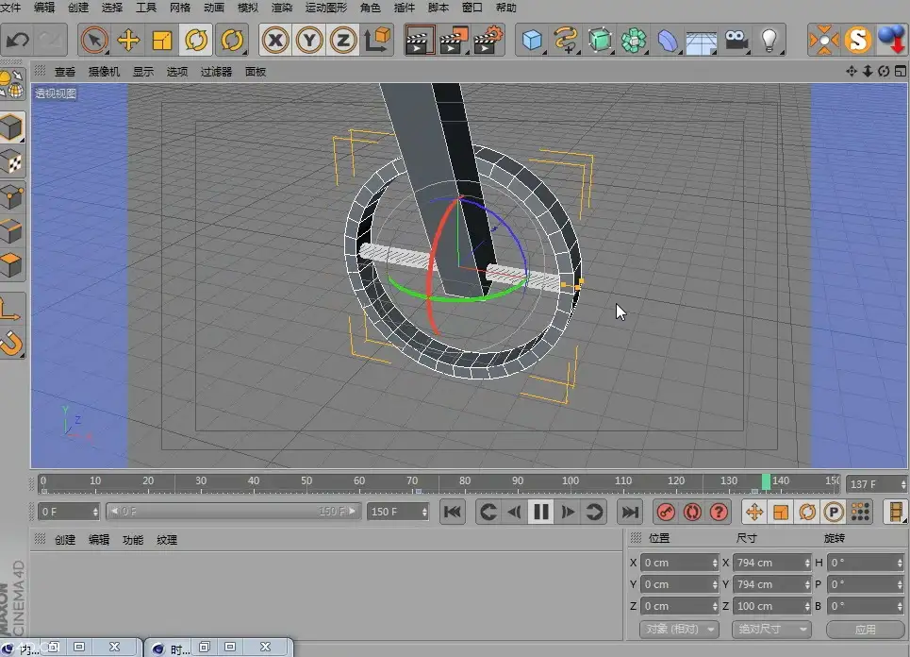Open the array modeling objects icon

click(634, 40)
